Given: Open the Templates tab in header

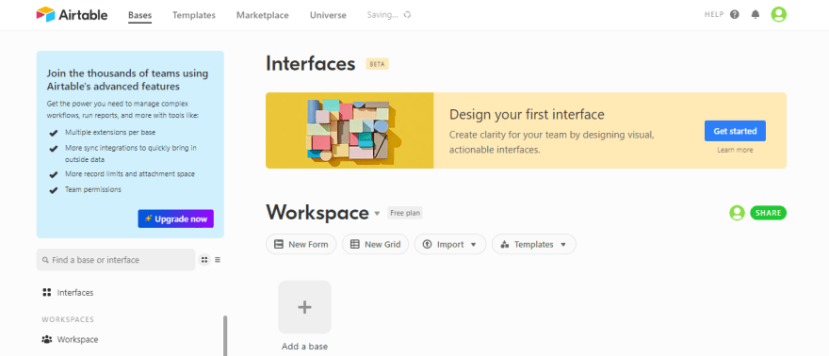Looking at the screenshot, I should pyautogui.click(x=194, y=15).
